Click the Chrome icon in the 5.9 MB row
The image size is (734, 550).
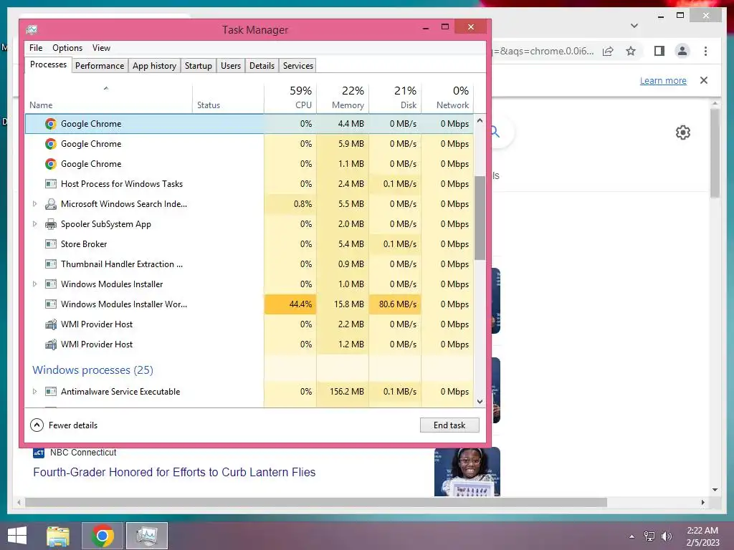pos(51,144)
